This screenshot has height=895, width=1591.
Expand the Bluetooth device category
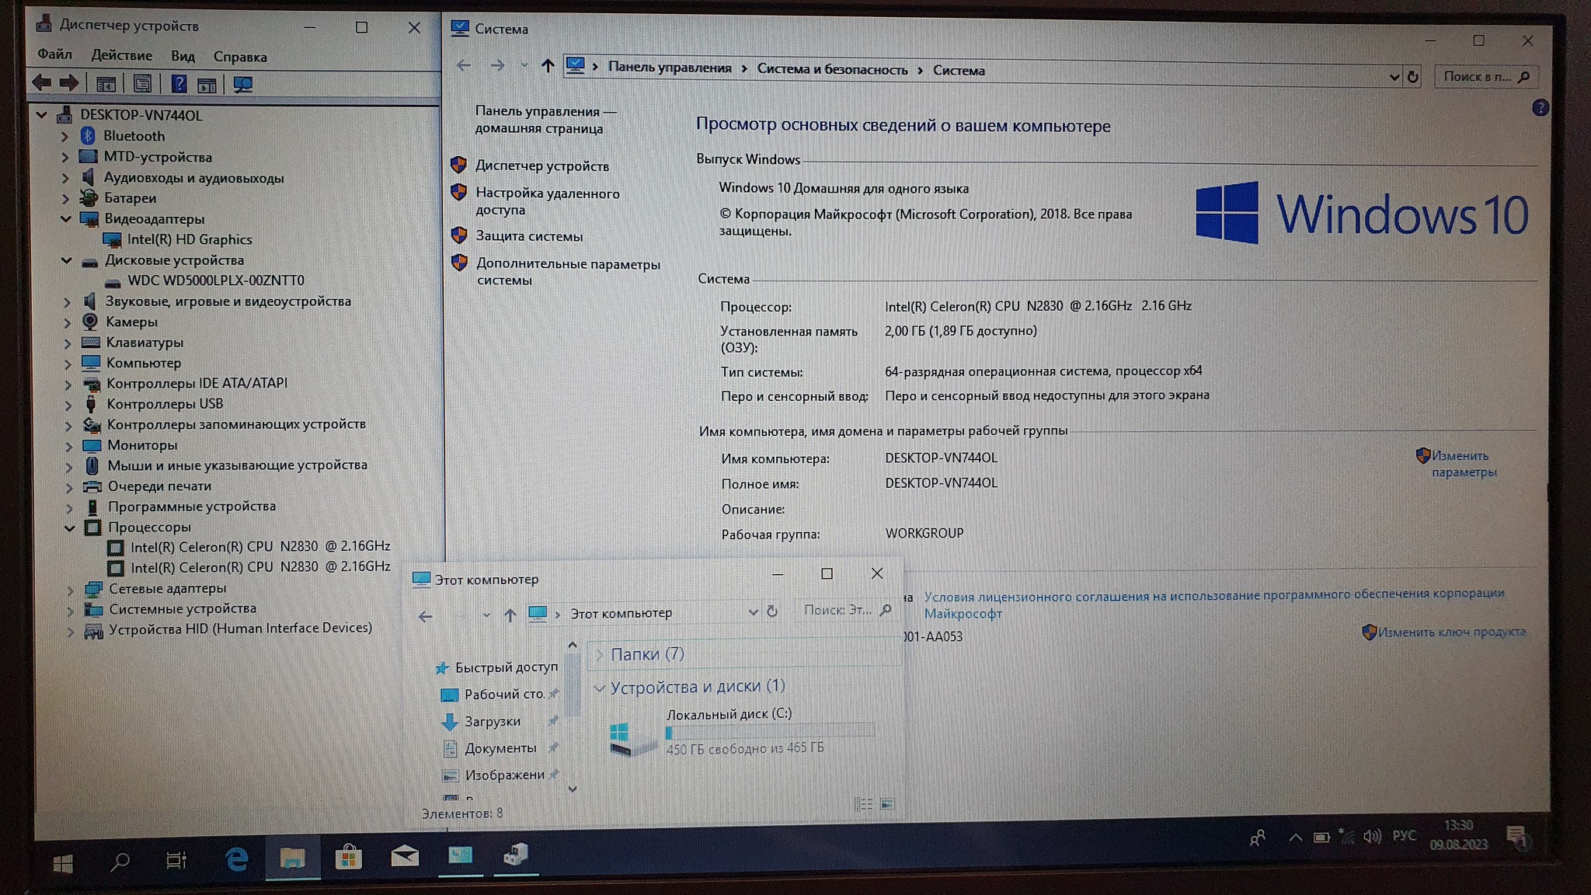[65, 136]
